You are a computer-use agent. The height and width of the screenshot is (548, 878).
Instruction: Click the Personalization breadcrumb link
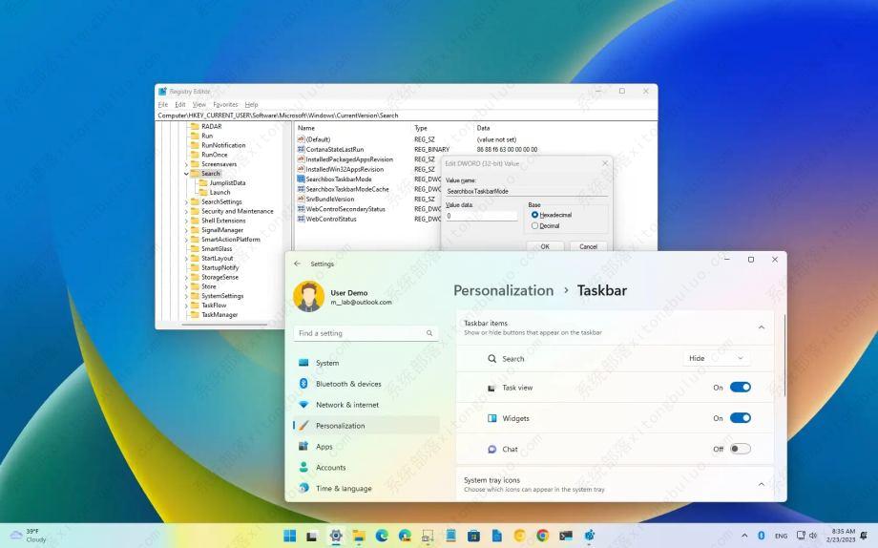coord(503,290)
